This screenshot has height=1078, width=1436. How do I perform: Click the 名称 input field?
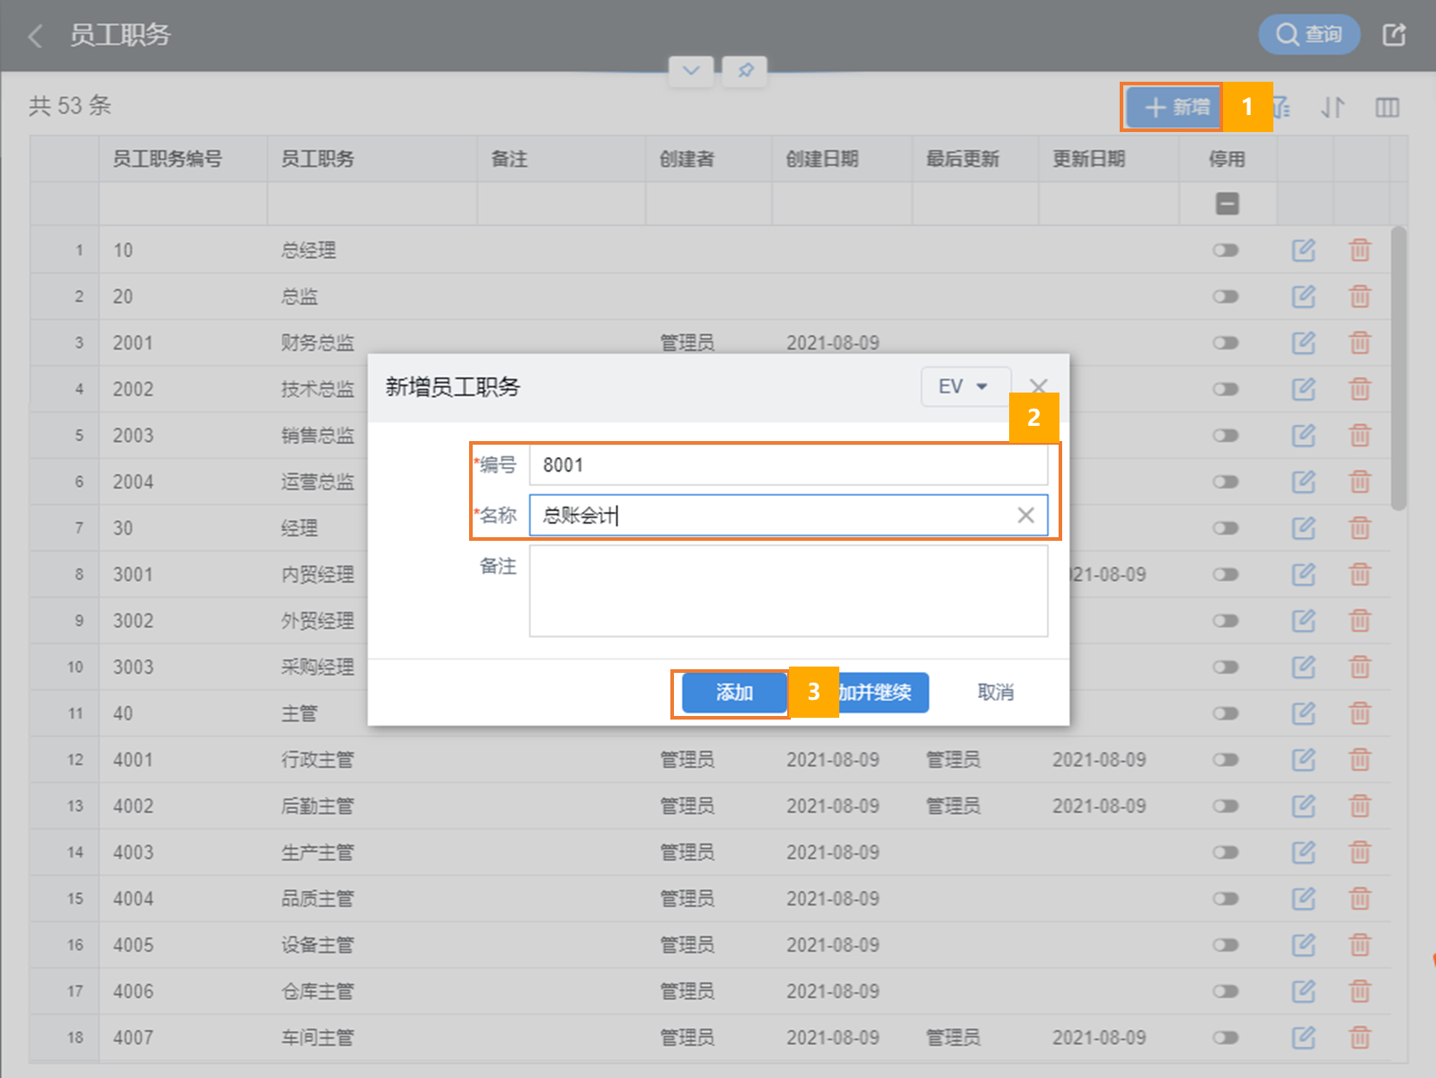coord(788,516)
